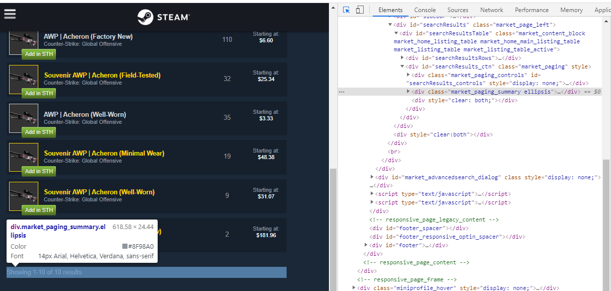Click the Souvenir Field-Tested AWP thumbnail
This screenshot has height=291, width=611.
pos(24,79)
